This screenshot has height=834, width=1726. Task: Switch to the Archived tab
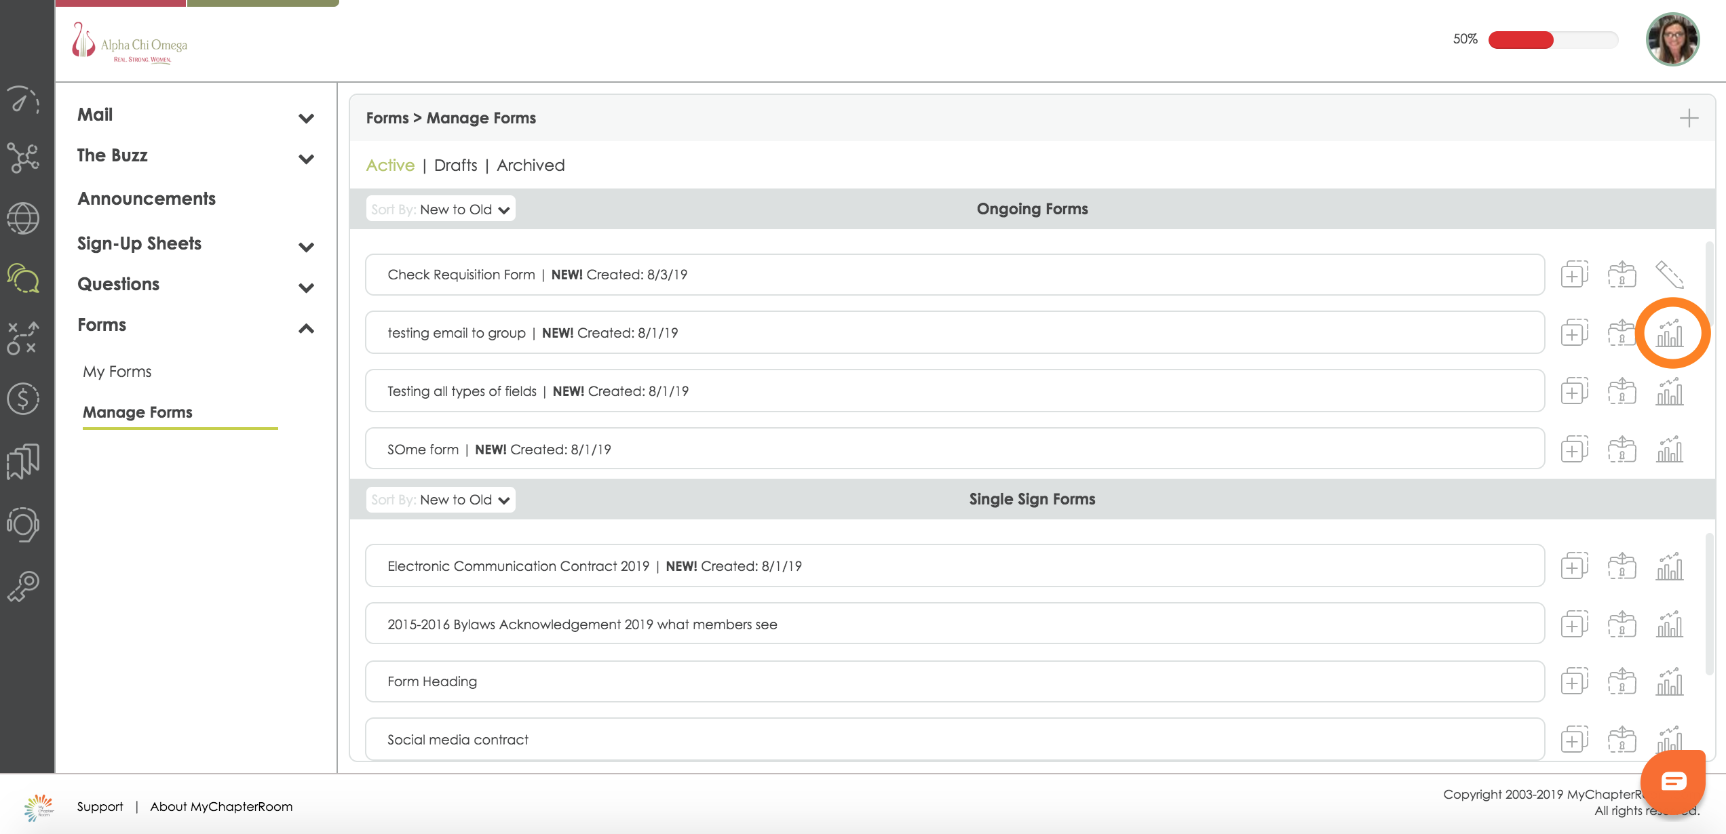pos(531,165)
